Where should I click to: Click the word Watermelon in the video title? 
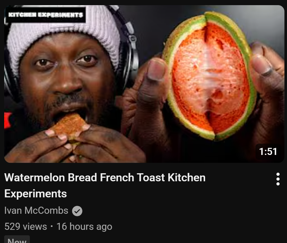pos(35,177)
